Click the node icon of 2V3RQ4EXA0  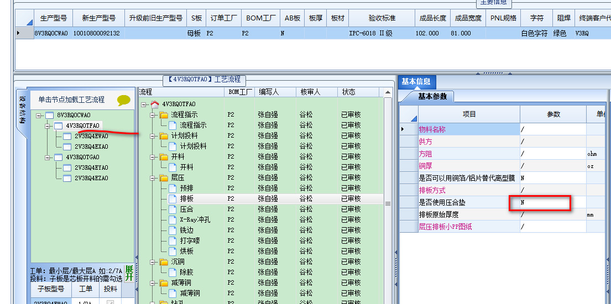coord(67,147)
